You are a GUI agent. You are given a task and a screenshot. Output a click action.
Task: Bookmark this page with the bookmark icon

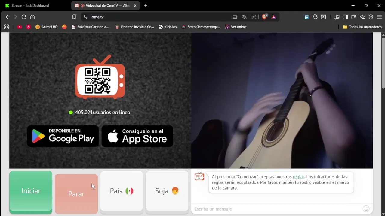74,17
